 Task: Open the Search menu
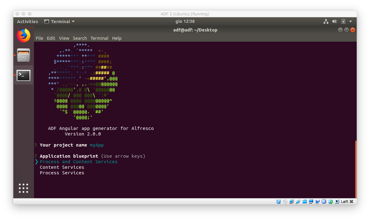tap(80, 38)
